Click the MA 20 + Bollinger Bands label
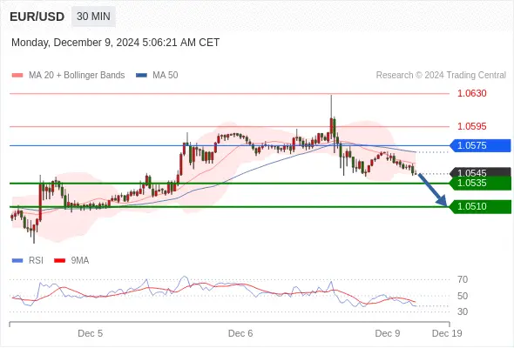This screenshot has width=514, height=348. pos(77,76)
